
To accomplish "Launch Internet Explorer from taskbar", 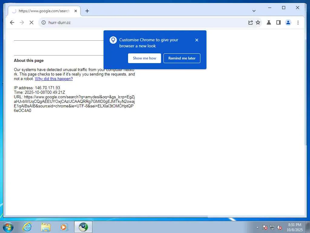I will coord(27,227).
